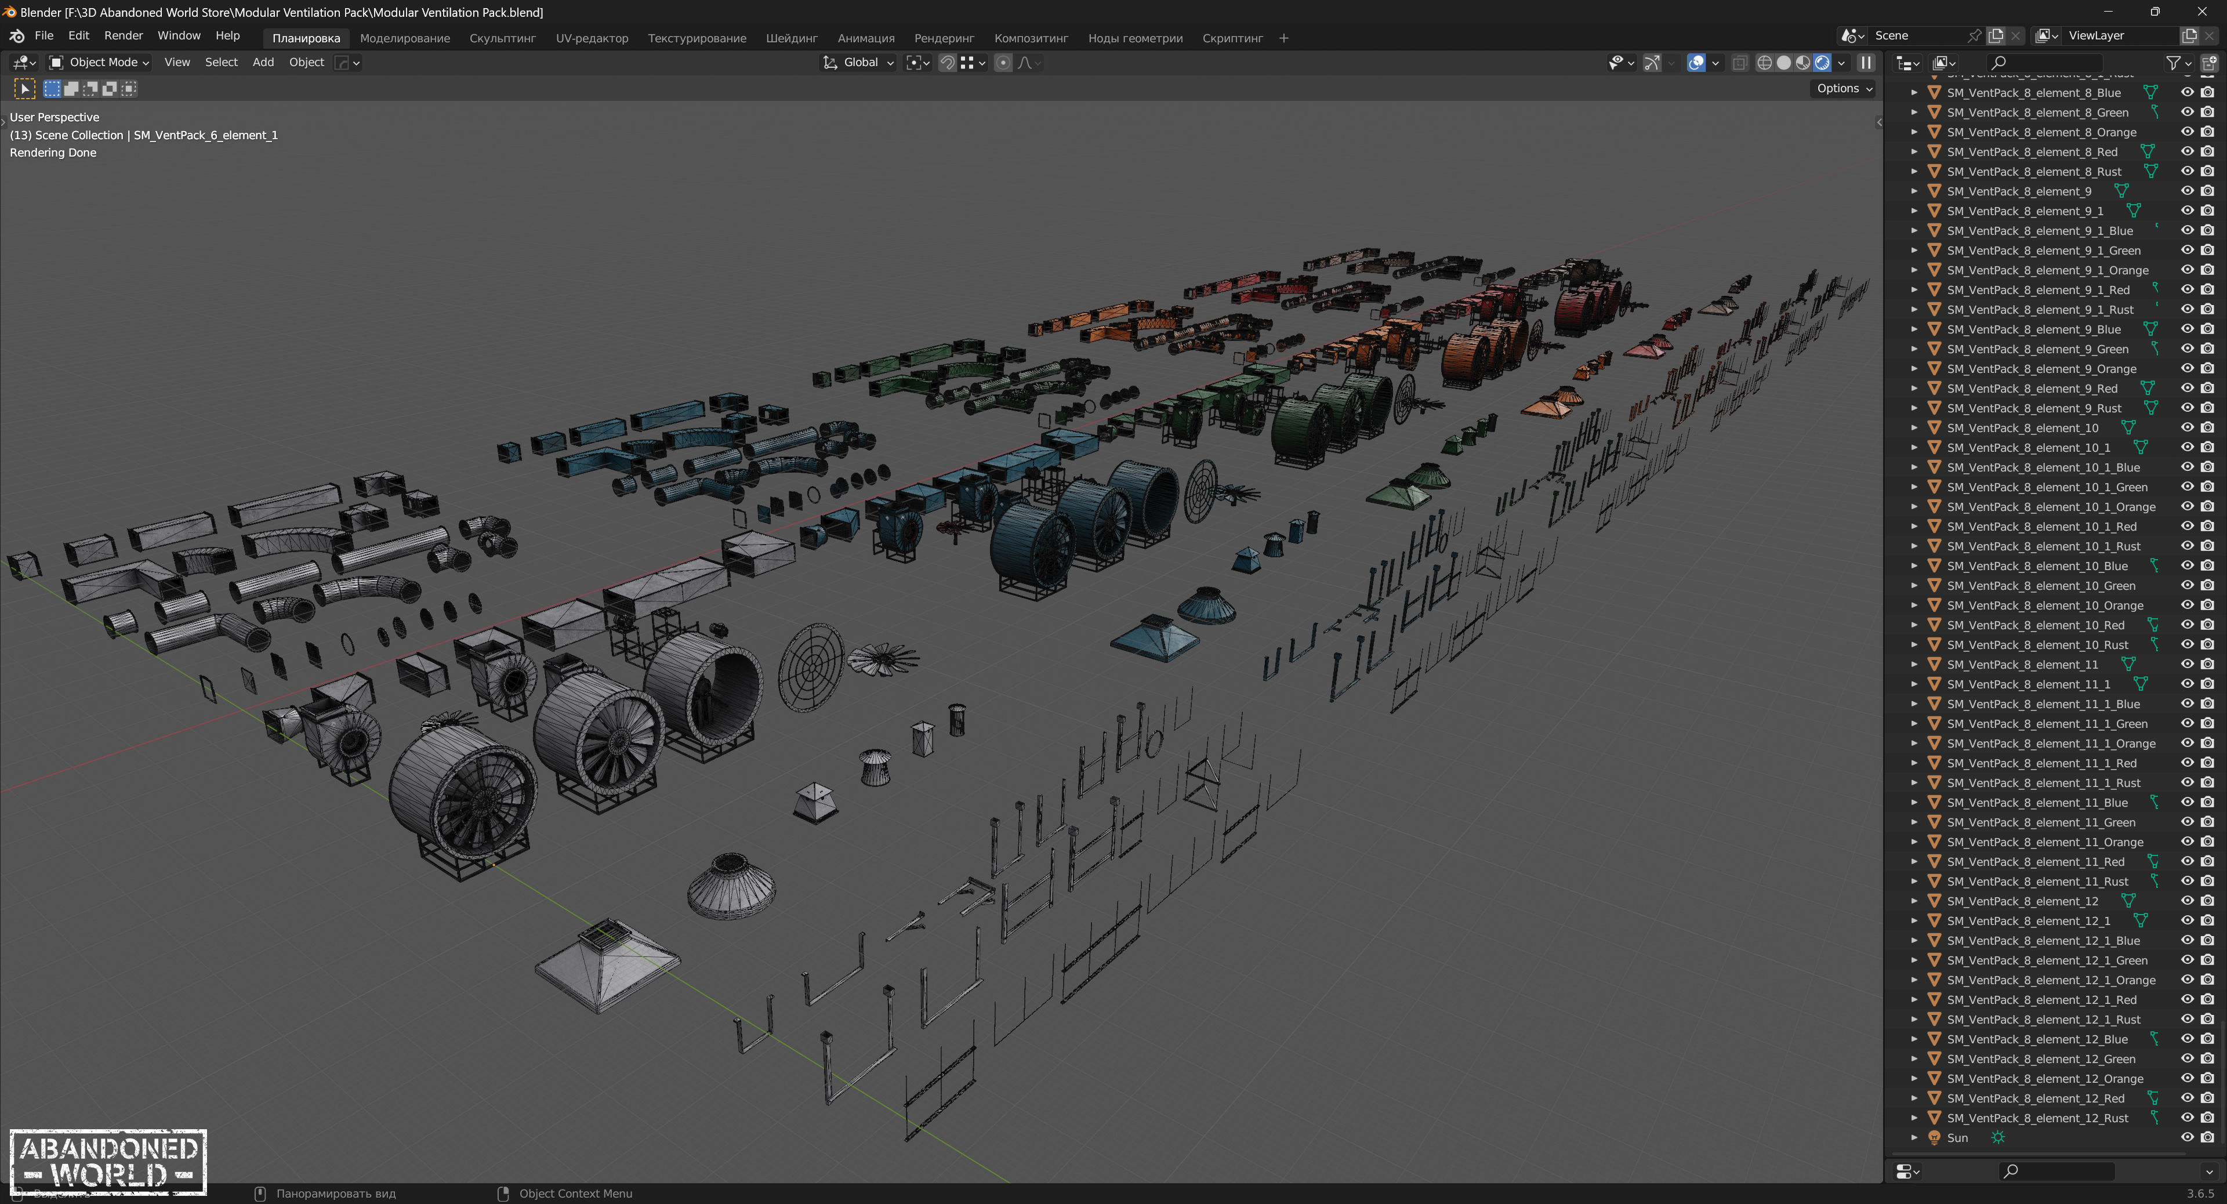Viewport: 2227px width, 1204px height.
Task: Click the Blender logo menu icon
Action: 16,35
